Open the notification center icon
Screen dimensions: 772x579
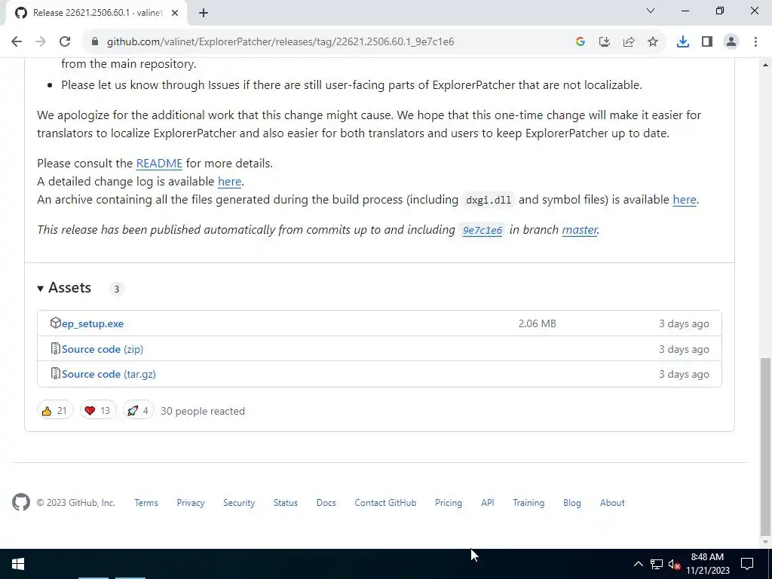click(747, 564)
